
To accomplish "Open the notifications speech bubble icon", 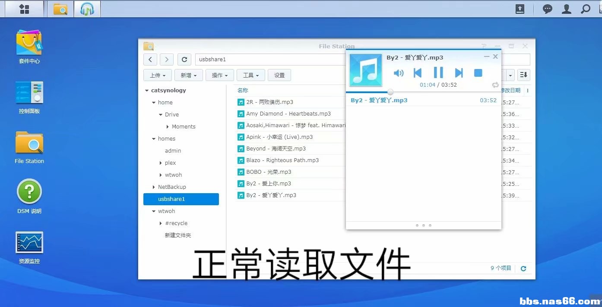I will click(548, 9).
